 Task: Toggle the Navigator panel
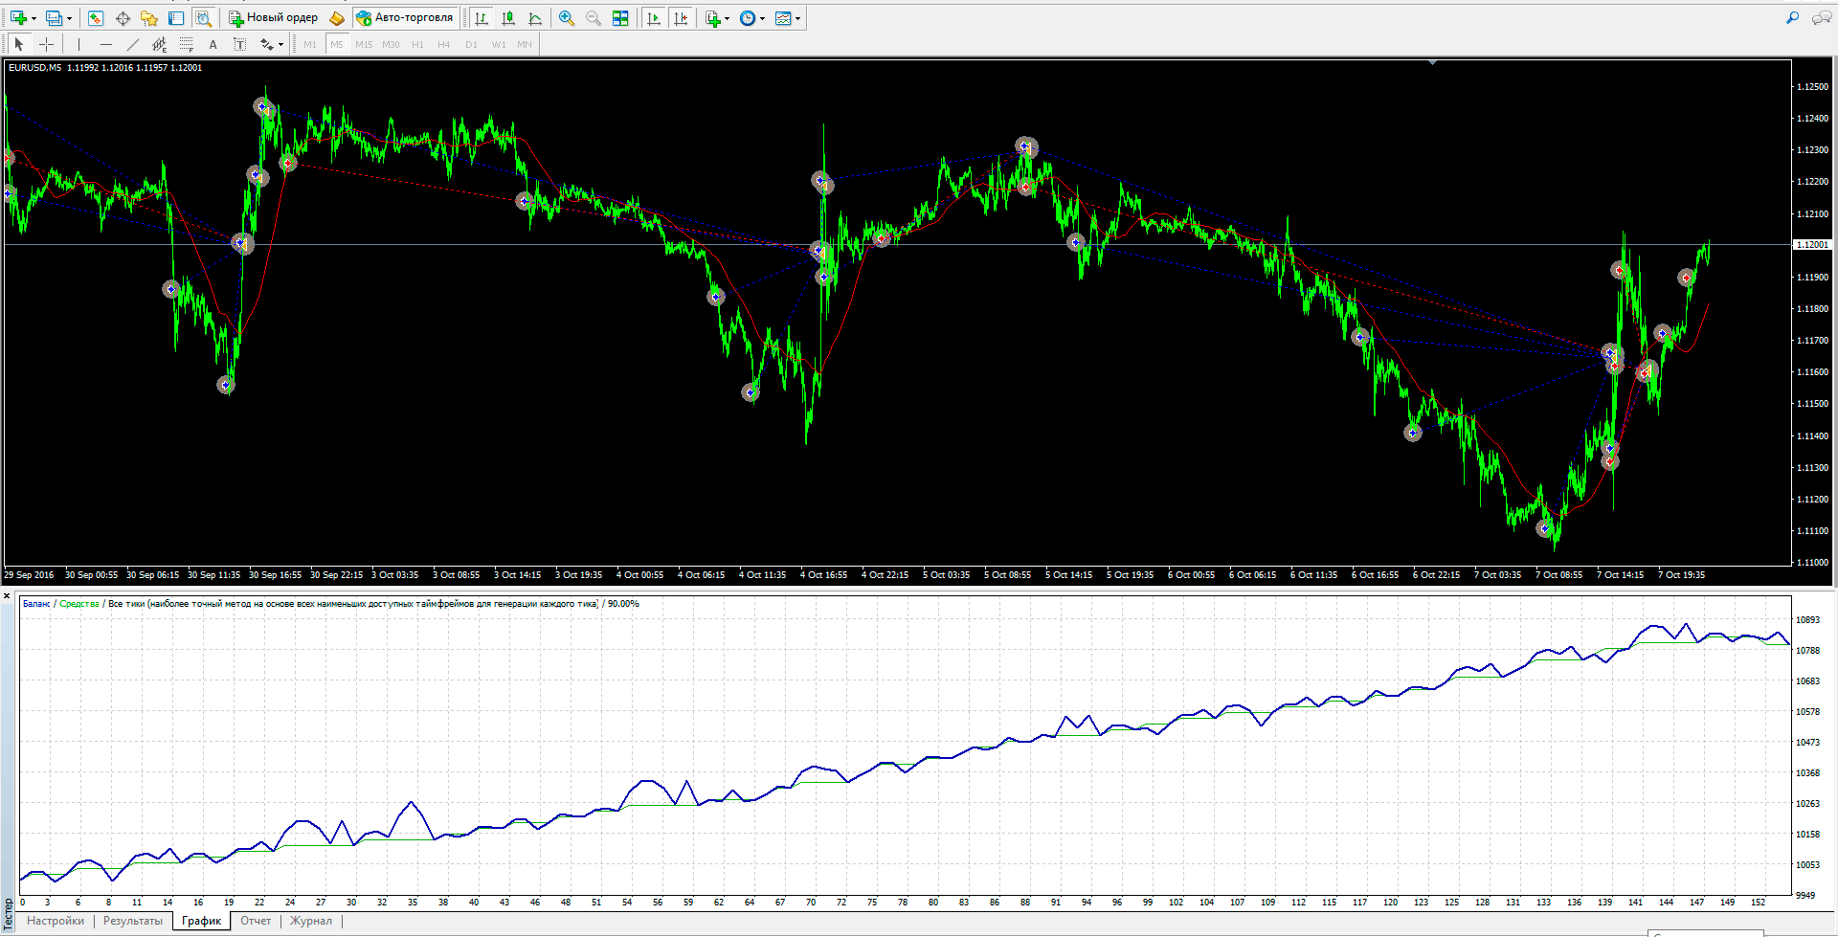pos(149,18)
